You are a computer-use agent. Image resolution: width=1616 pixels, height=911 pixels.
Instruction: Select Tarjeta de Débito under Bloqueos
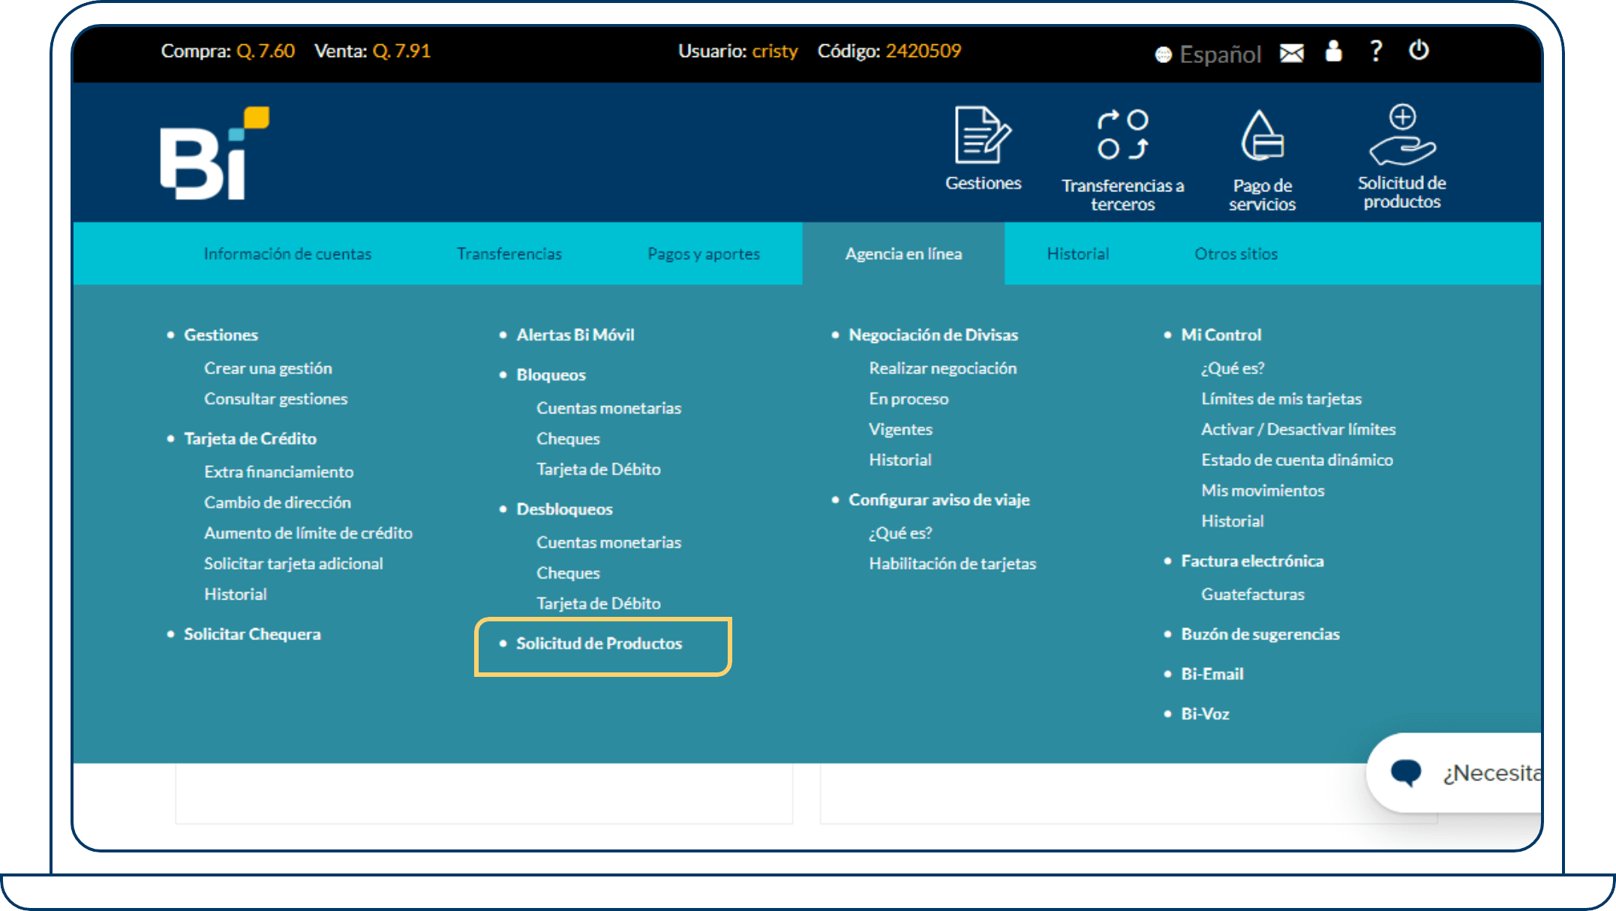click(x=598, y=469)
